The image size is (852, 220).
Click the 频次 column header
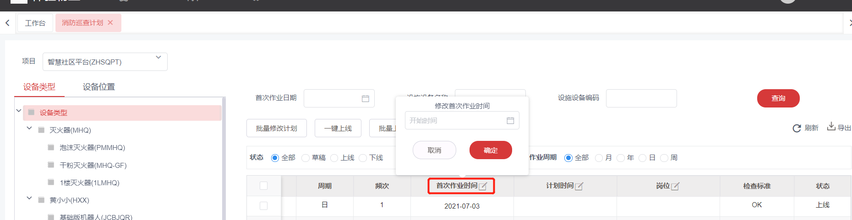(382, 186)
